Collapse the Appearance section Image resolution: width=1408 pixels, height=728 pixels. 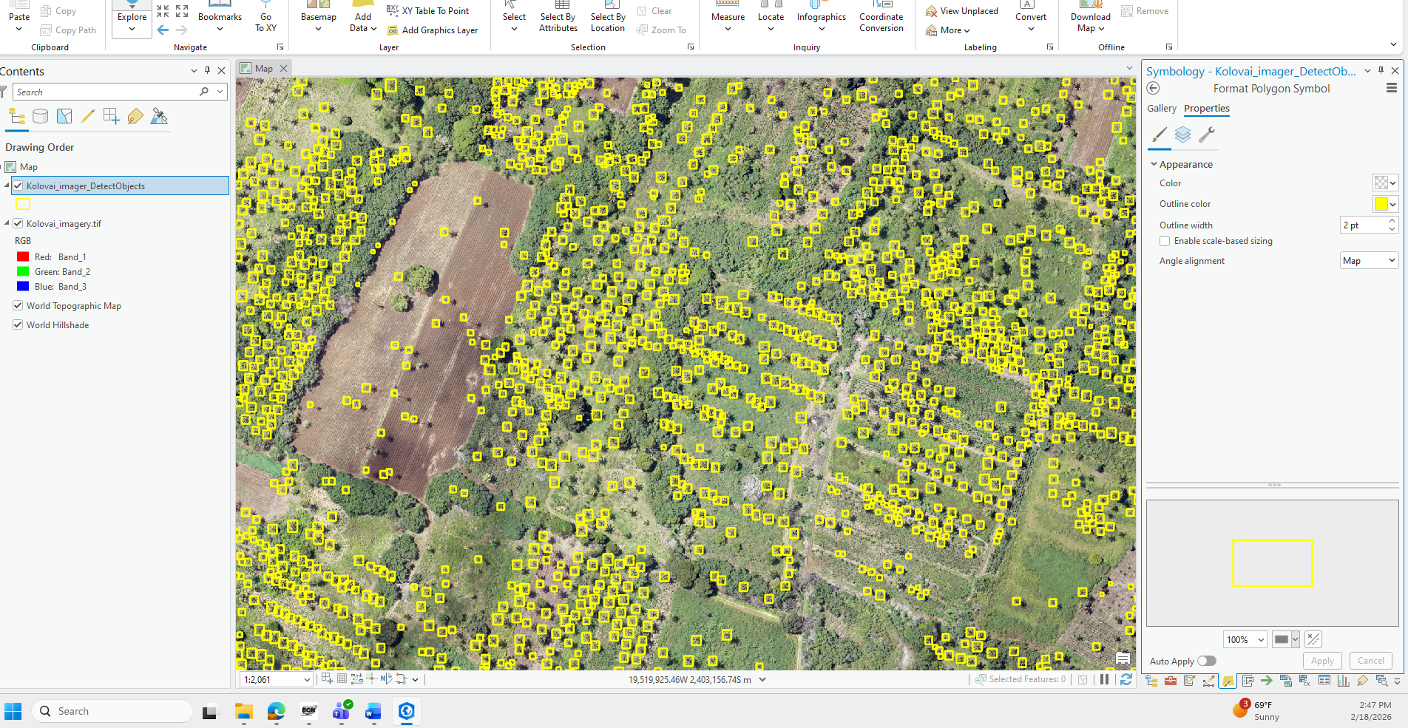[1154, 164]
